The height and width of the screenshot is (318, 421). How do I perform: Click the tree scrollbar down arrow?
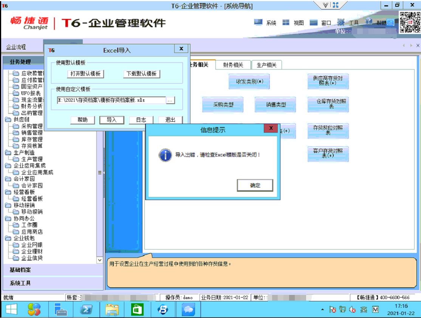(x=100, y=260)
